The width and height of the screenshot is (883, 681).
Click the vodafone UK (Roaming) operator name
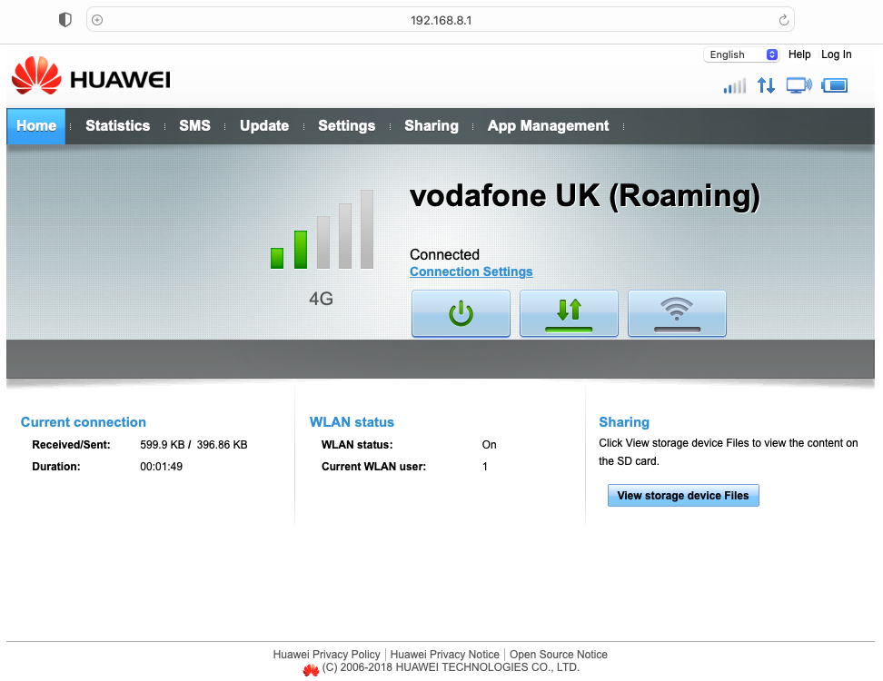[x=585, y=197]
